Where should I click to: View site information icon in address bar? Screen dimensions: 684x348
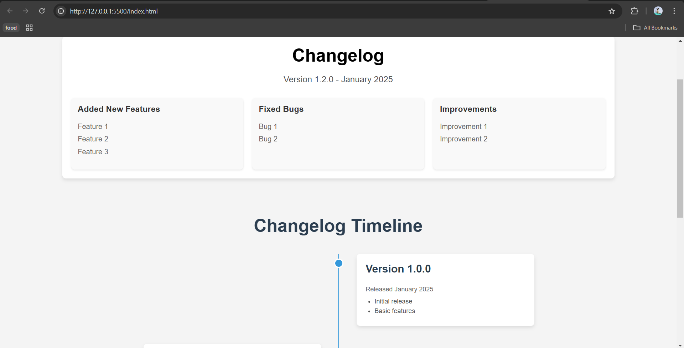click(61, 11)
